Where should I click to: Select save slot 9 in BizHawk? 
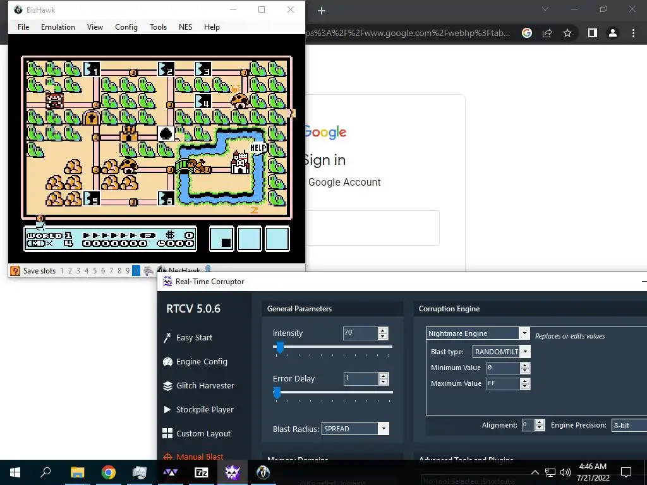[128, 271]
